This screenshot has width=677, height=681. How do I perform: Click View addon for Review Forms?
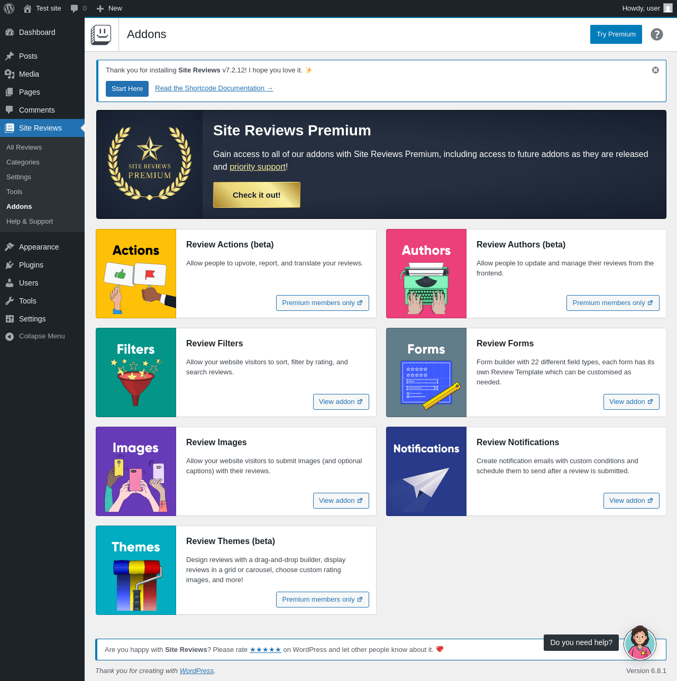(x=632, y=402)
